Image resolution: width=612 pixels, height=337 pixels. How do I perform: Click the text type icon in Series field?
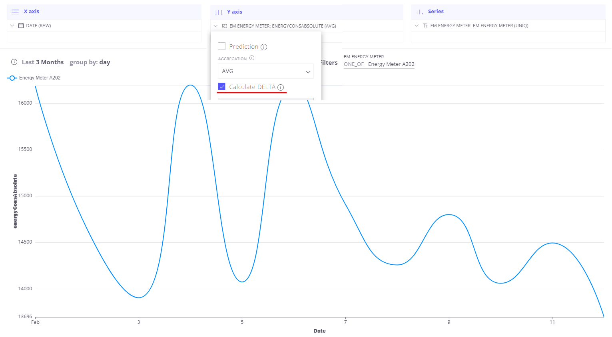pyautogui.click(x=425, y=26)
